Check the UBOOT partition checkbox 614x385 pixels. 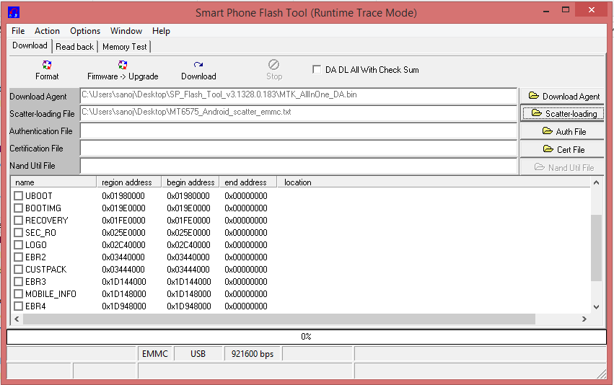18,195
